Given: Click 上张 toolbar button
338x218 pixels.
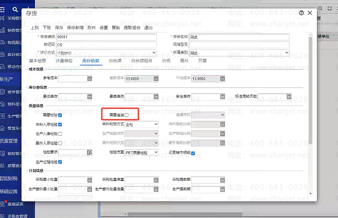Looking at the screenshot, I should point(35,28).
